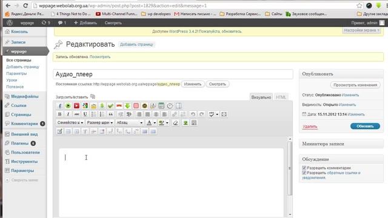Image resolution: width=388 pixels, height=218 pixels.
Task: Click the big green down-arrow toolbar icon
Action: [x=127, y=106]
